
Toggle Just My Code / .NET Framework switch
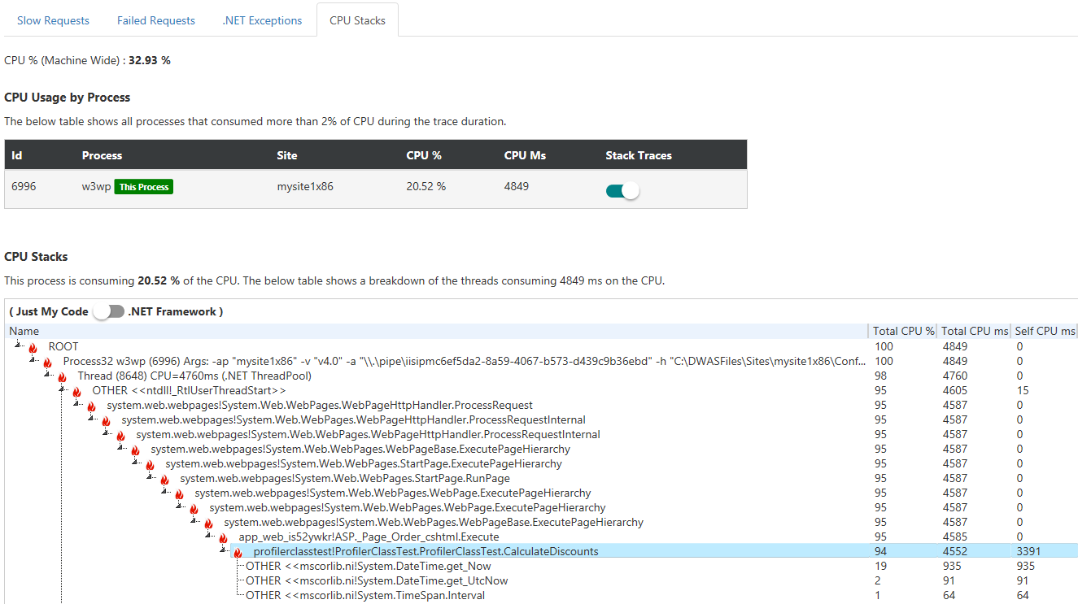[x=108, y=311]
